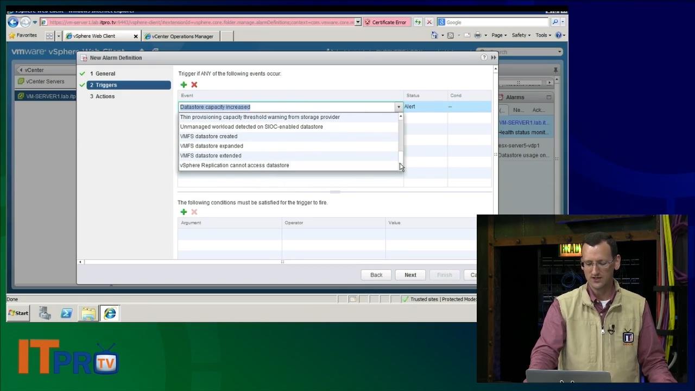
Task: Select VM-SERVER1.lab.itpro.tv in the navigator
Action: (x=46, y=96)
